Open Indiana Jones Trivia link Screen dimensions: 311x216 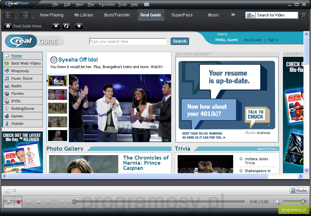click(256, 161)
